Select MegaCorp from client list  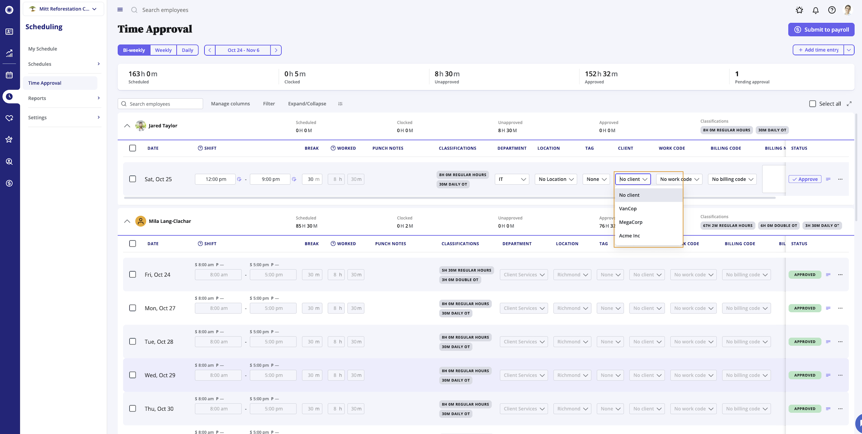point(631,222)
